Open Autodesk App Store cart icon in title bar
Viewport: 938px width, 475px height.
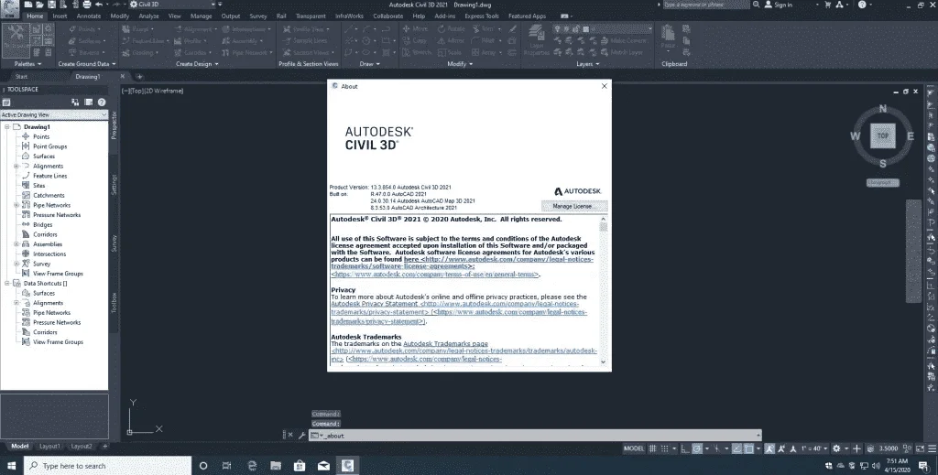pos(828,5)
